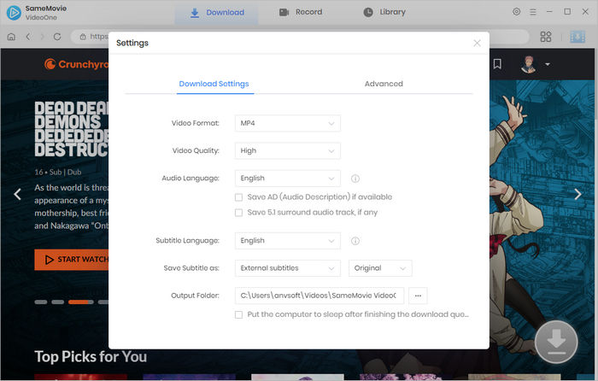
Task: Open the Original subtitle format dropdown
Action: point(380,268)
